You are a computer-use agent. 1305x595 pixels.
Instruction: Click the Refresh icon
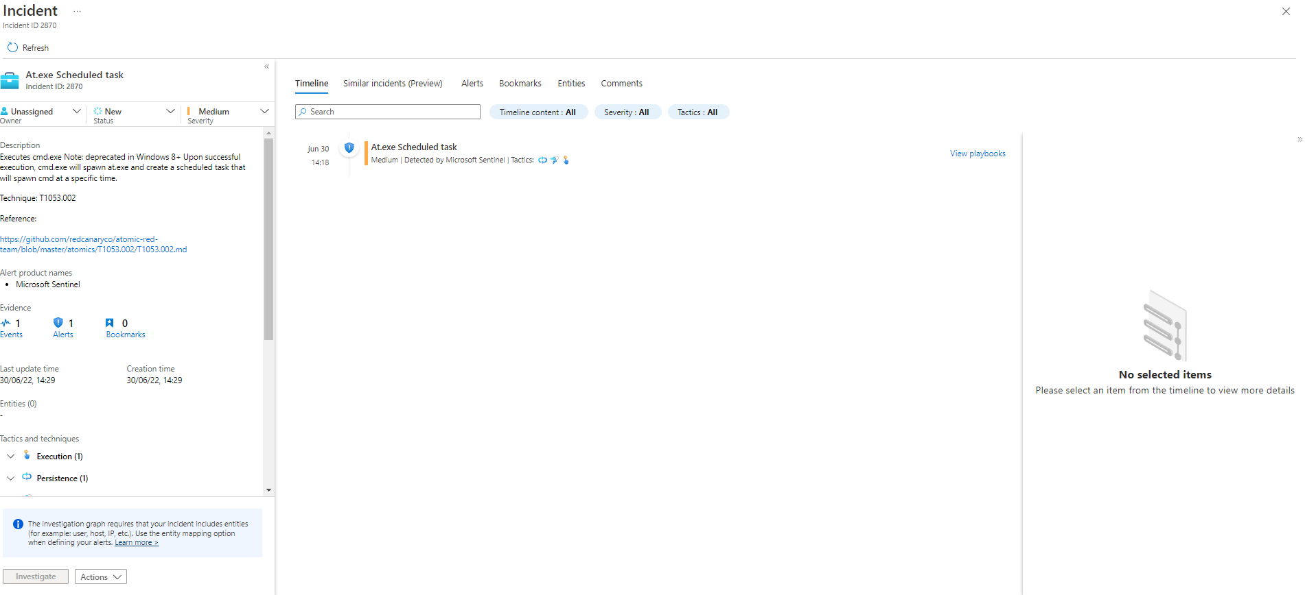[12, 47]
